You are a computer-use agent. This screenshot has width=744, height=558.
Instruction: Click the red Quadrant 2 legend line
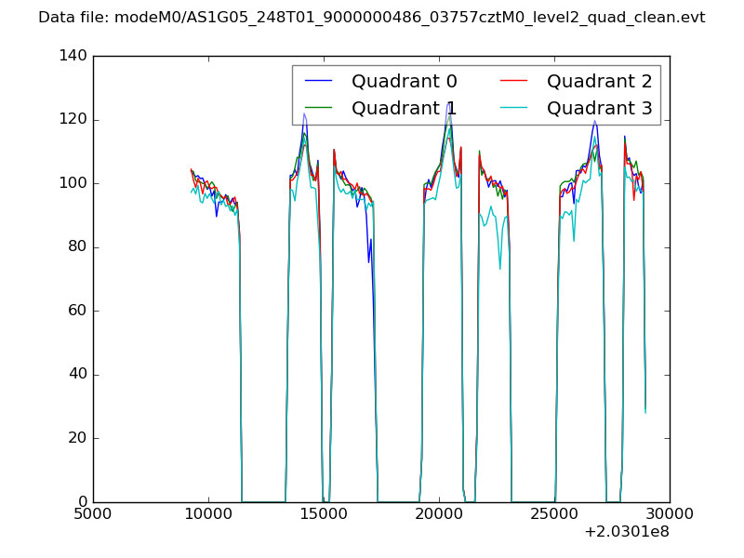point(514,82)
